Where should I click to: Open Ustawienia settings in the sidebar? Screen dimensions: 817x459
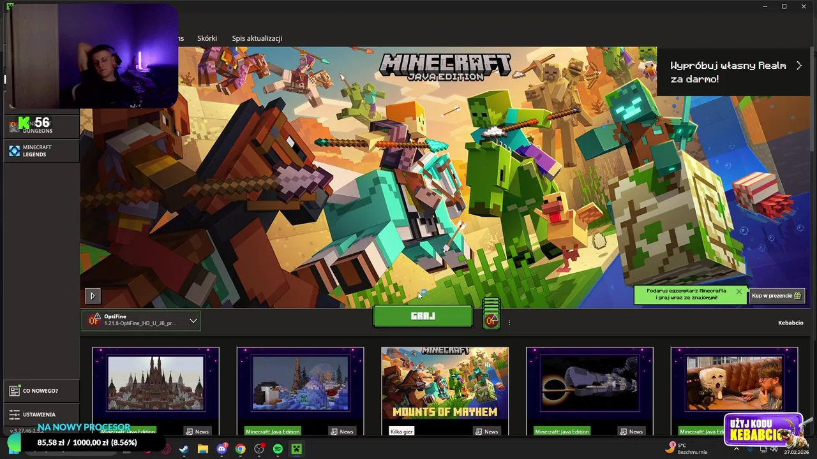point(42,414)
